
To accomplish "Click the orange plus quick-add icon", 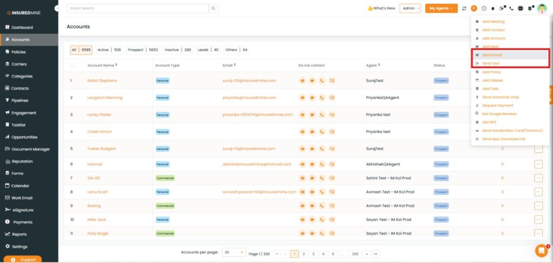I will pos(474,9).
